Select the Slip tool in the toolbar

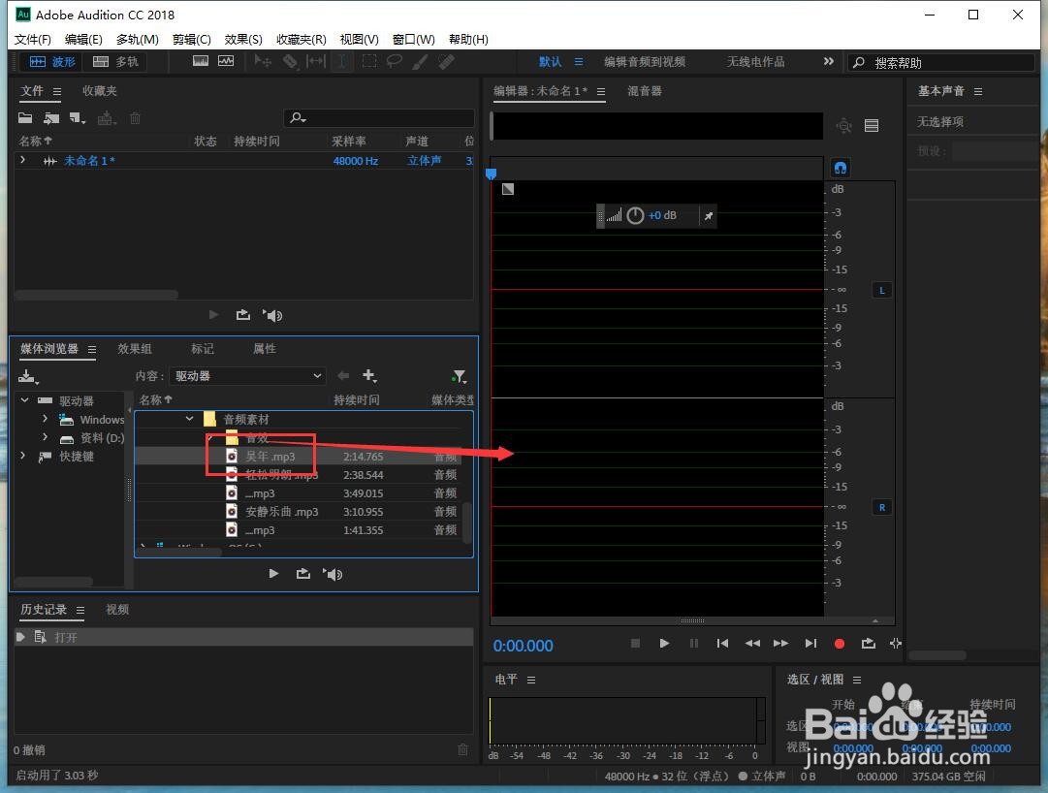coord(315,61)
